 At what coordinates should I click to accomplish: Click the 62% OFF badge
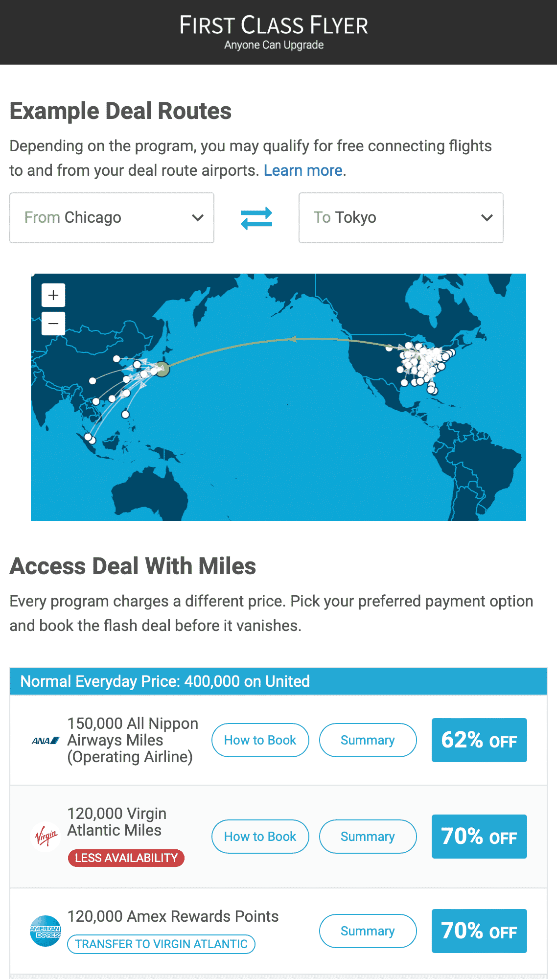(x=479, y=740)
